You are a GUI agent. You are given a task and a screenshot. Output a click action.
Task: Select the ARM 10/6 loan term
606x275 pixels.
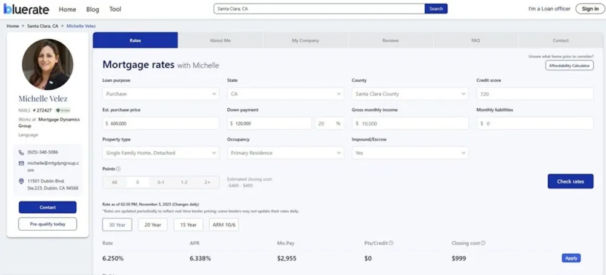pyautogui.click(x=224, y=225)
